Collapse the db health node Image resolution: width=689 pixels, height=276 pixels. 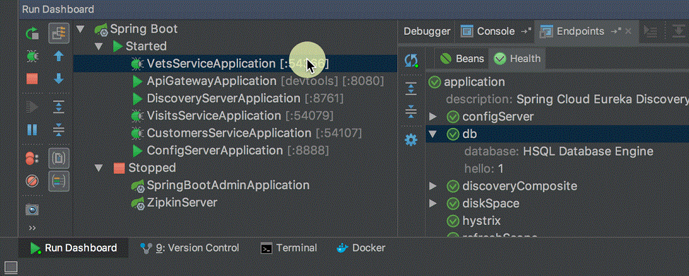[433, 134]
